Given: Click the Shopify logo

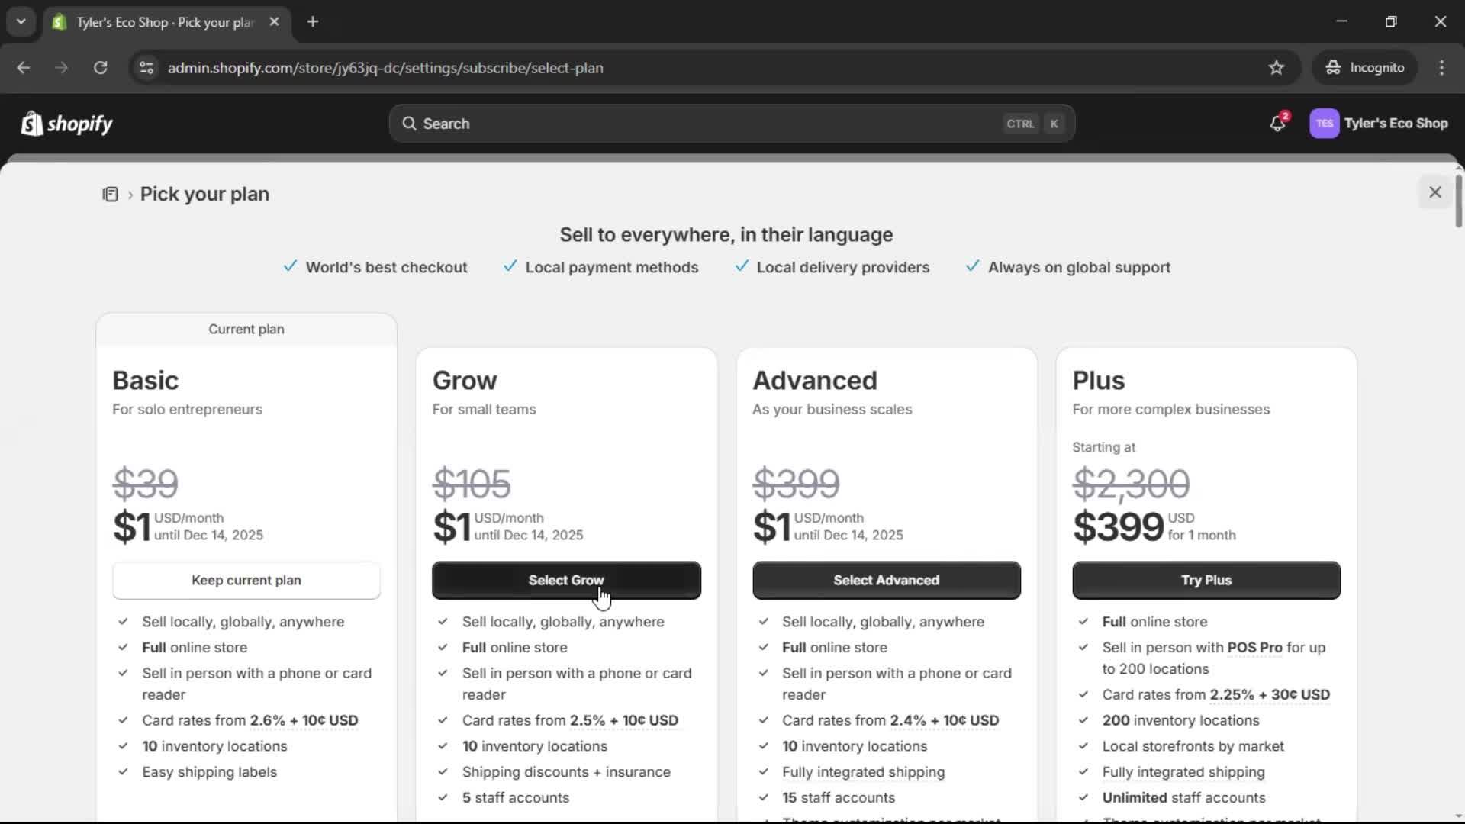Looking at the screenshot, I should (67, 124).
